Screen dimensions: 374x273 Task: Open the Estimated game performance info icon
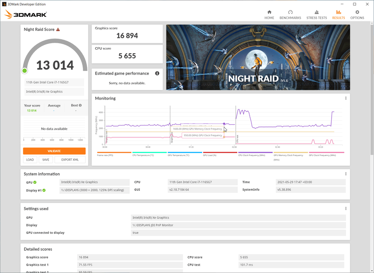pos(157,73)
